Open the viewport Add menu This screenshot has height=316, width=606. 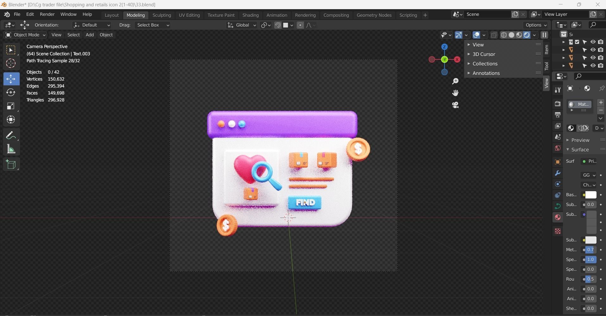click(90, 35)
